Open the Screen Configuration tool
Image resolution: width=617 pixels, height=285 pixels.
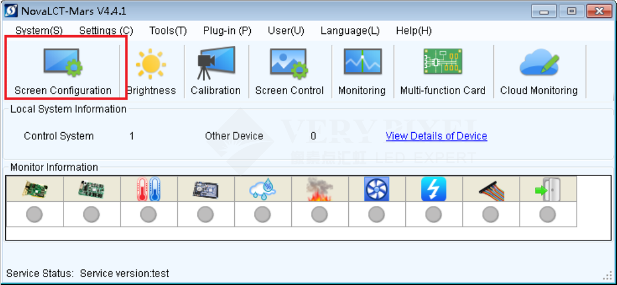[x=63, y=70]
